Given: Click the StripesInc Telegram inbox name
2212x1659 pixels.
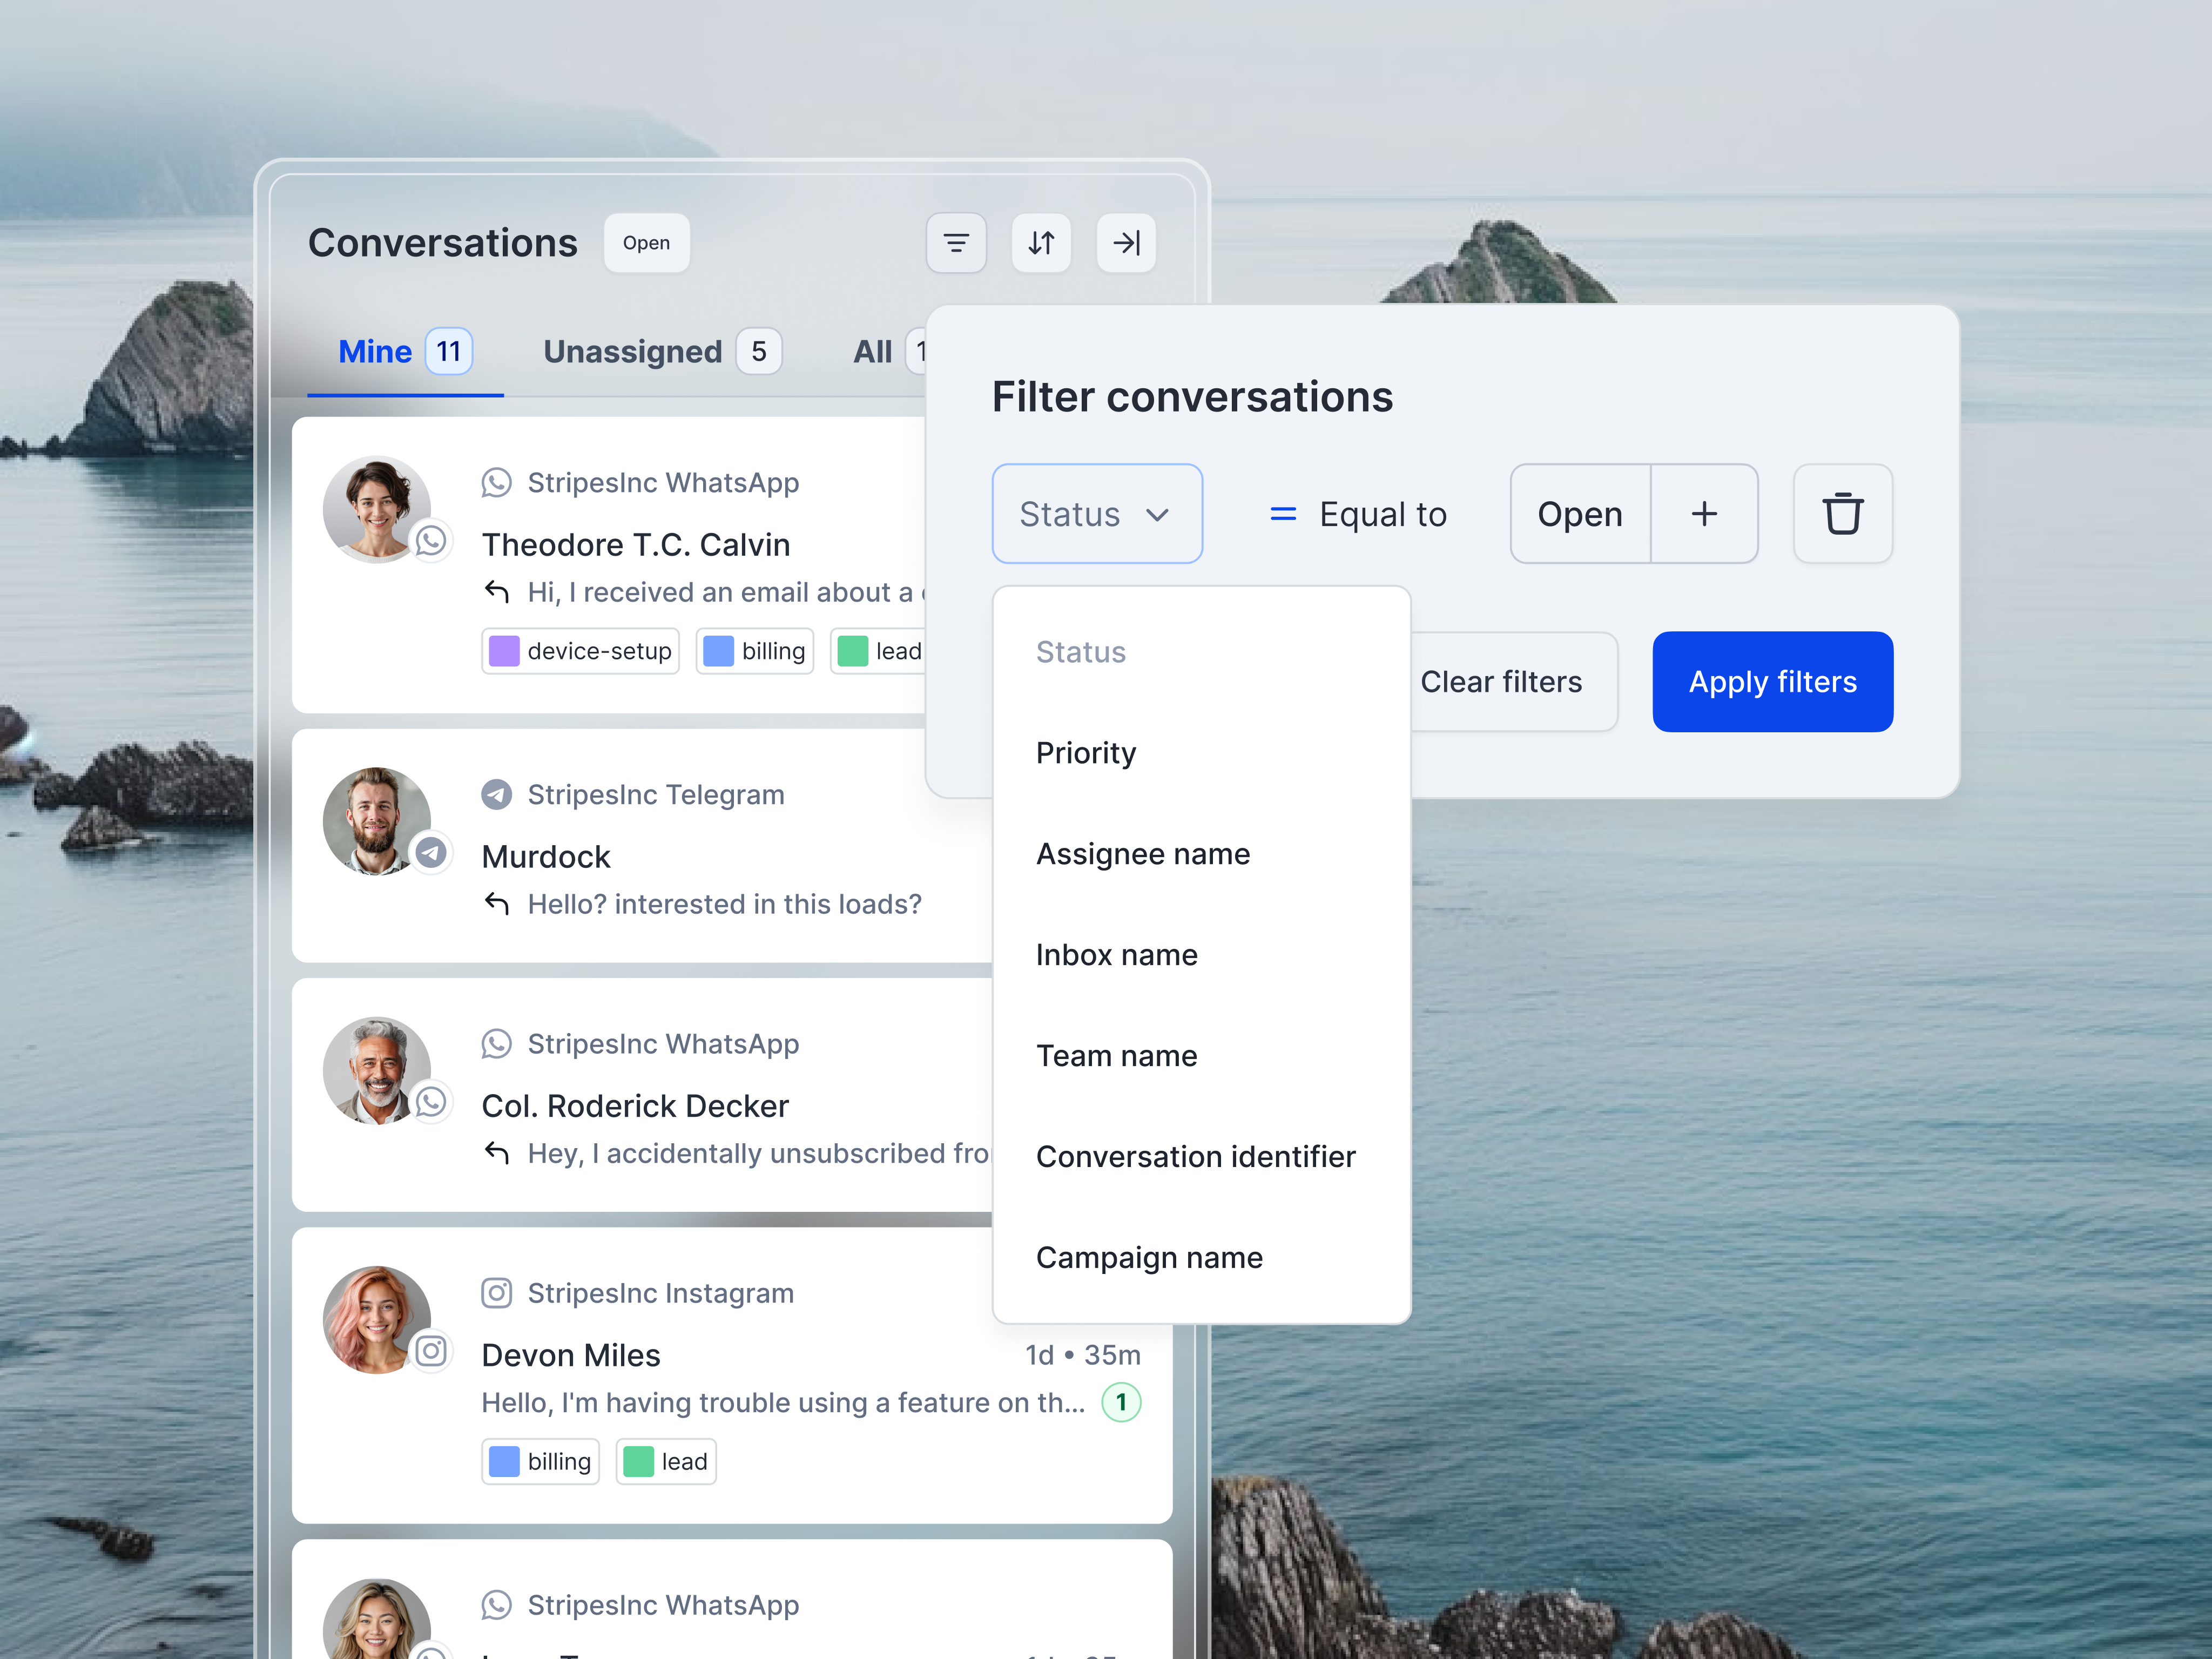Looking at the screenshot, I should (x=656, y=795).
